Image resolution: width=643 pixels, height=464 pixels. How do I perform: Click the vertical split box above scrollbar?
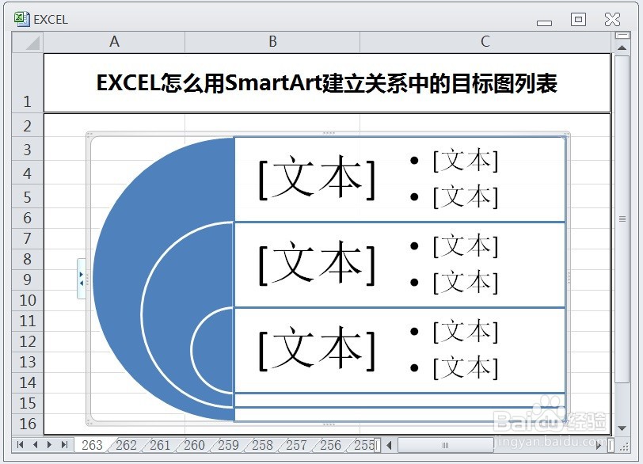point(622,36)
